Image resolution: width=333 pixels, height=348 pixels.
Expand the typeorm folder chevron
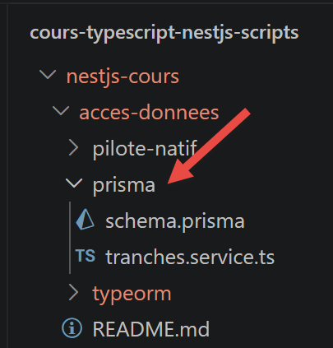pyautogui.click(x=73, y=292)
